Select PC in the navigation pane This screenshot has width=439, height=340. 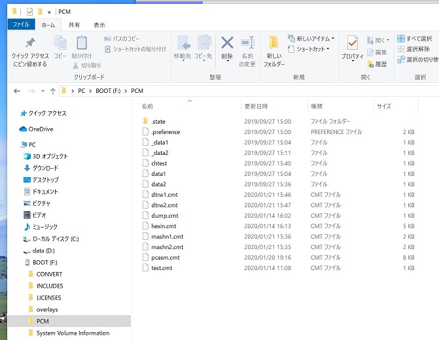point(28,144)
